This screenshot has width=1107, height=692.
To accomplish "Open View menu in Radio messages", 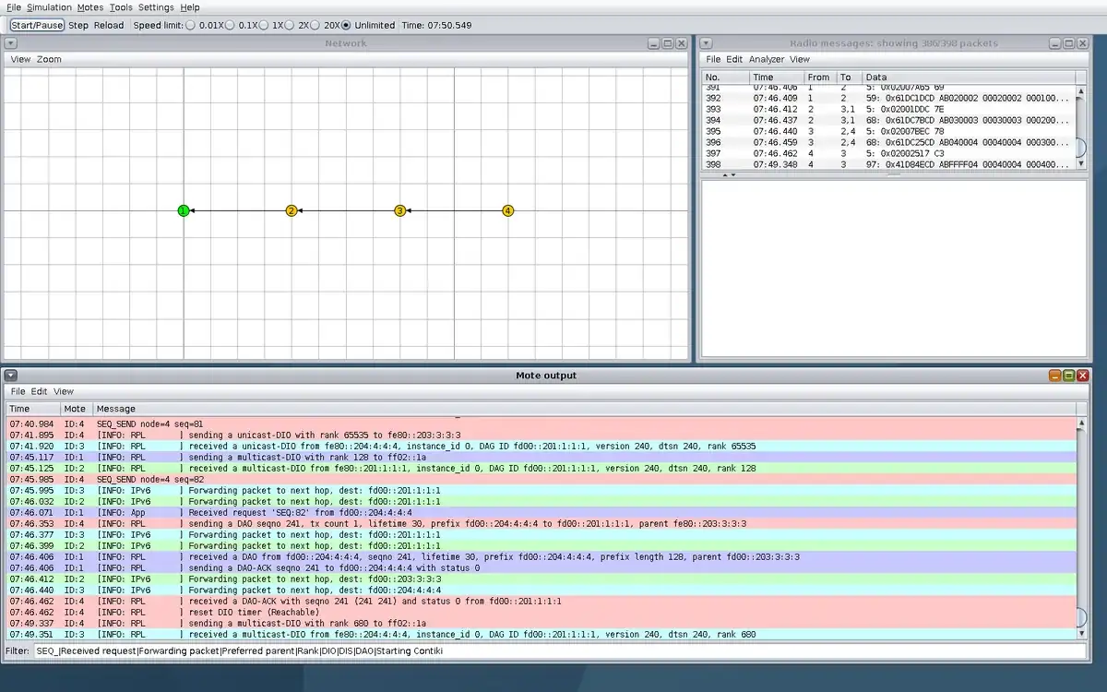I will pyautogui.click(x=799, y=59).
